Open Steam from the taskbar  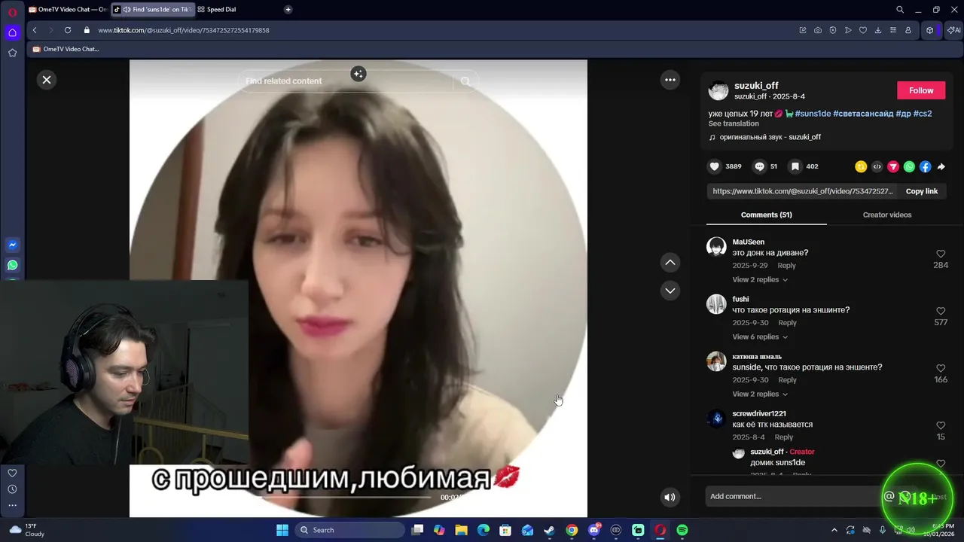pyautogui.click(x=549, y=530)
